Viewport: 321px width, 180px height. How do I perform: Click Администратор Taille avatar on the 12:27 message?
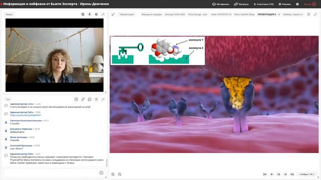click(6, 155)
